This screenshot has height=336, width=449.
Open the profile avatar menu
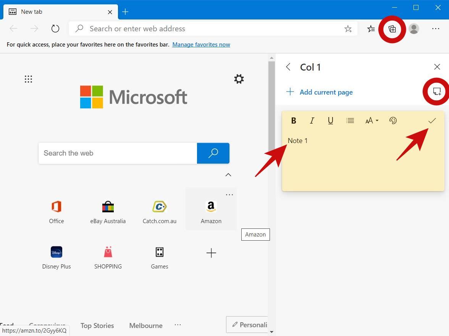413,29
